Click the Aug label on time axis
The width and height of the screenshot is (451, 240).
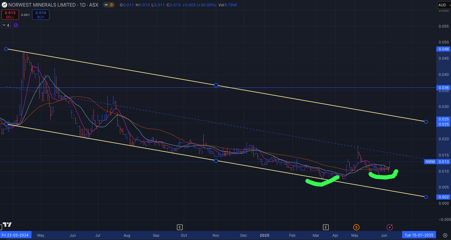tap(127, 235)
